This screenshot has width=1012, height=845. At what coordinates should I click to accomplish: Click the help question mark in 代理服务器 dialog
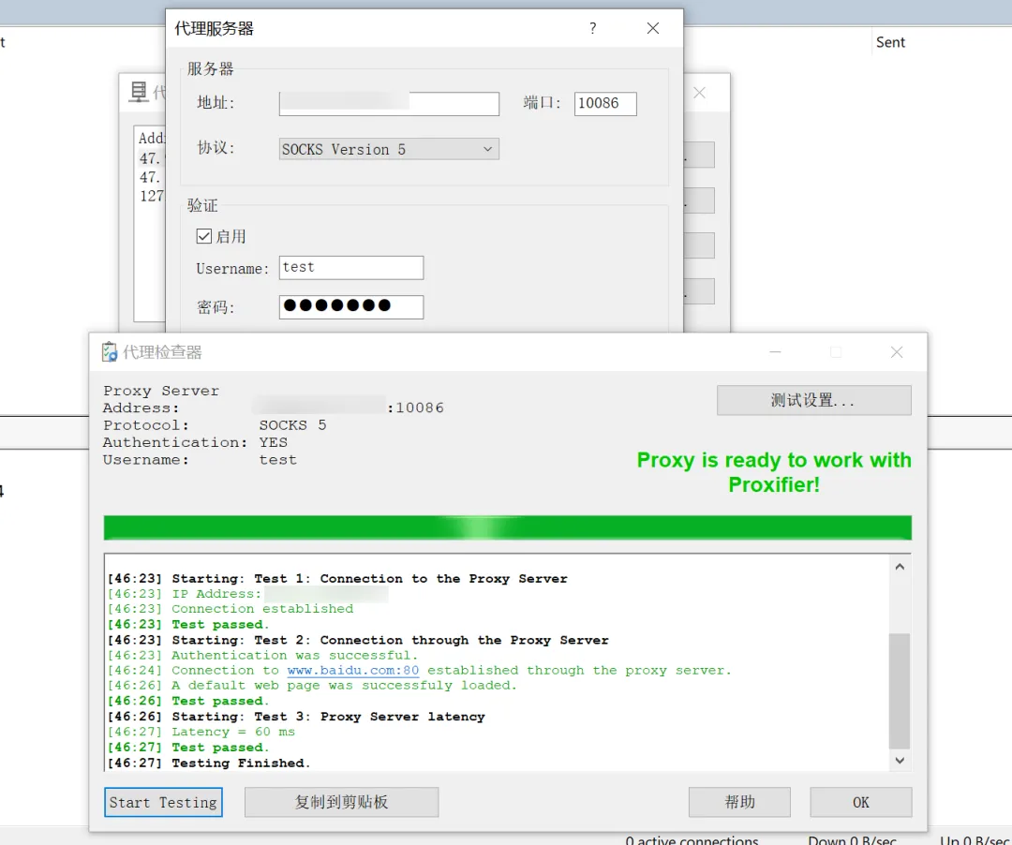coord(592,28)
